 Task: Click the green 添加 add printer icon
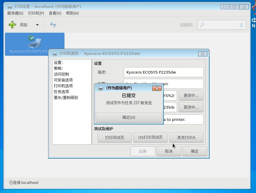click(12, 25)
